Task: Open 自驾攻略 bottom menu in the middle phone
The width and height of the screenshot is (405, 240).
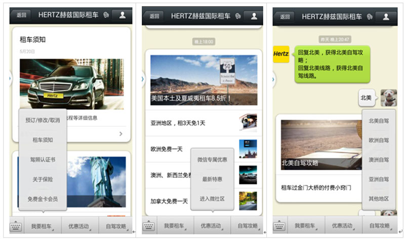Action: click(x=247, y=226)
